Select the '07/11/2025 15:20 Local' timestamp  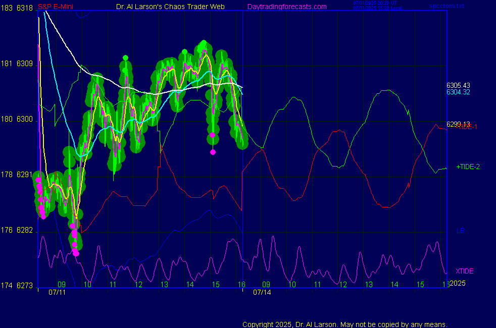pyautogui.click(x=377, y=8)
